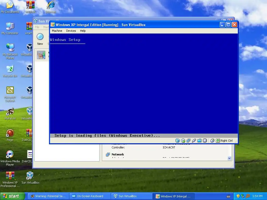Screen dimensions: 267x200
Task: Click the keyboard icon on the taskbar
Action: (x=228, y=196)
